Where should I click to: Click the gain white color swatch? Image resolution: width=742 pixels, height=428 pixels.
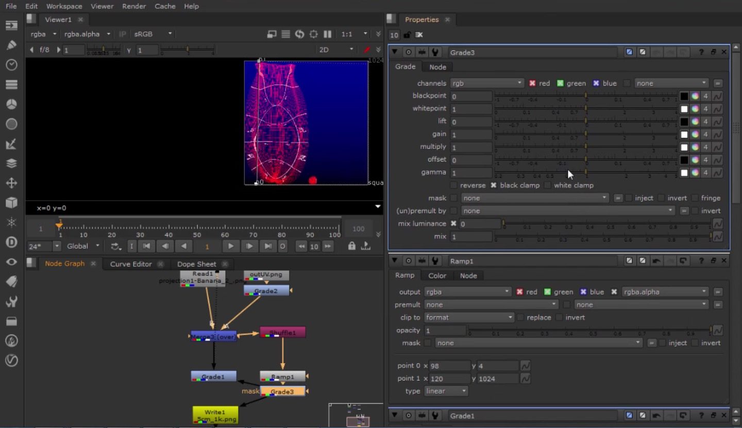(684, 134)
